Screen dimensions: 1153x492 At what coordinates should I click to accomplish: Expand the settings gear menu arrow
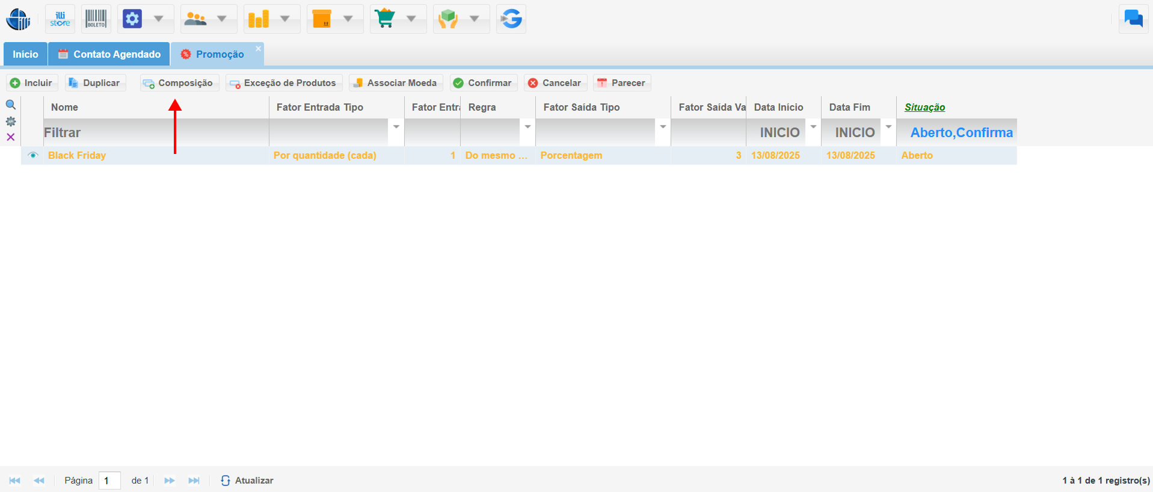click(159, 19)
